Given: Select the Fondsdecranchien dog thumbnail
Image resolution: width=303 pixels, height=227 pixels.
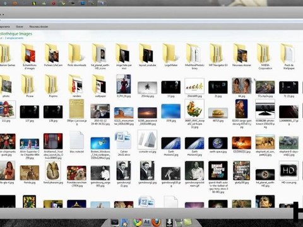Looking at the screenshot, I should tap(76, 173).
